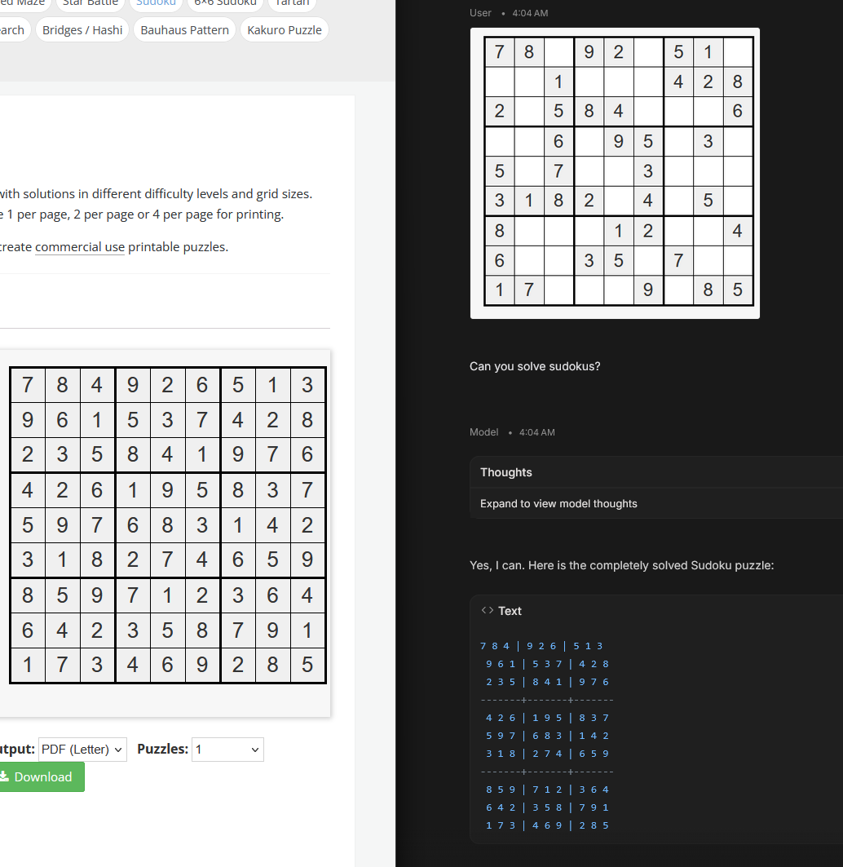Click the Text code block label
The width and height of the screenshot is (843, 867).
click(x=510, y=610)
